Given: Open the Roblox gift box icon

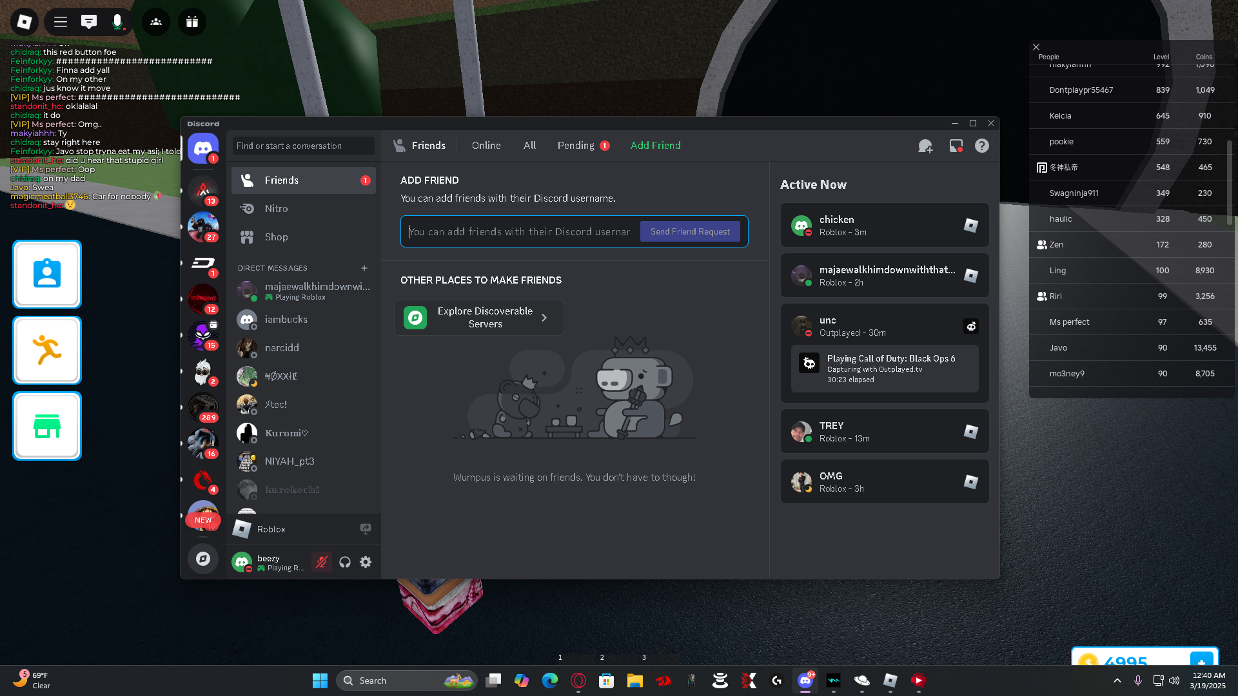Looking at the screenshot, I should click(x=192, y=22).
